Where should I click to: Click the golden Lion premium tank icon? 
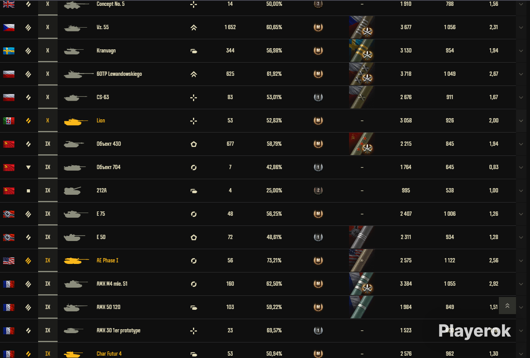[x=73, y=121]
